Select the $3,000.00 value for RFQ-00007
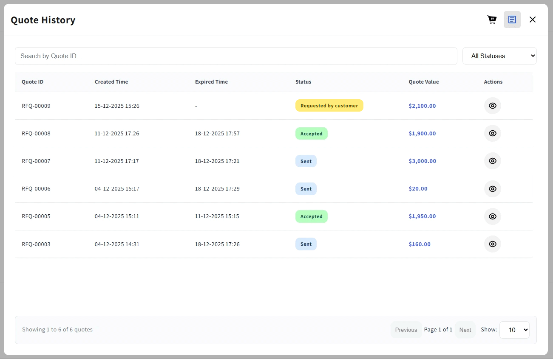 pos(422,161)
